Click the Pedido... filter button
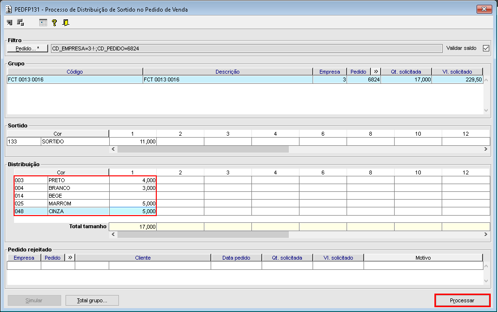498x312 pixels. (28, 48)
